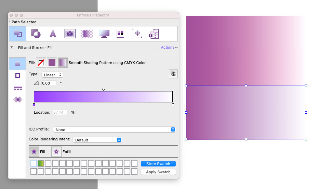Click the Location percentage field
This screenshot has width=331, height=189.
[60, 112]
